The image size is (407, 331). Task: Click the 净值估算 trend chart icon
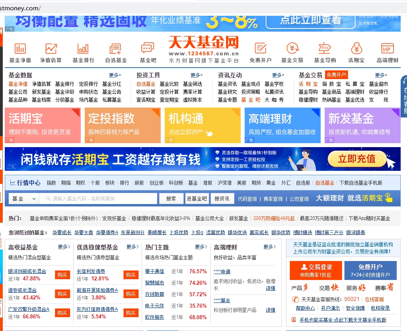(51, 49)
